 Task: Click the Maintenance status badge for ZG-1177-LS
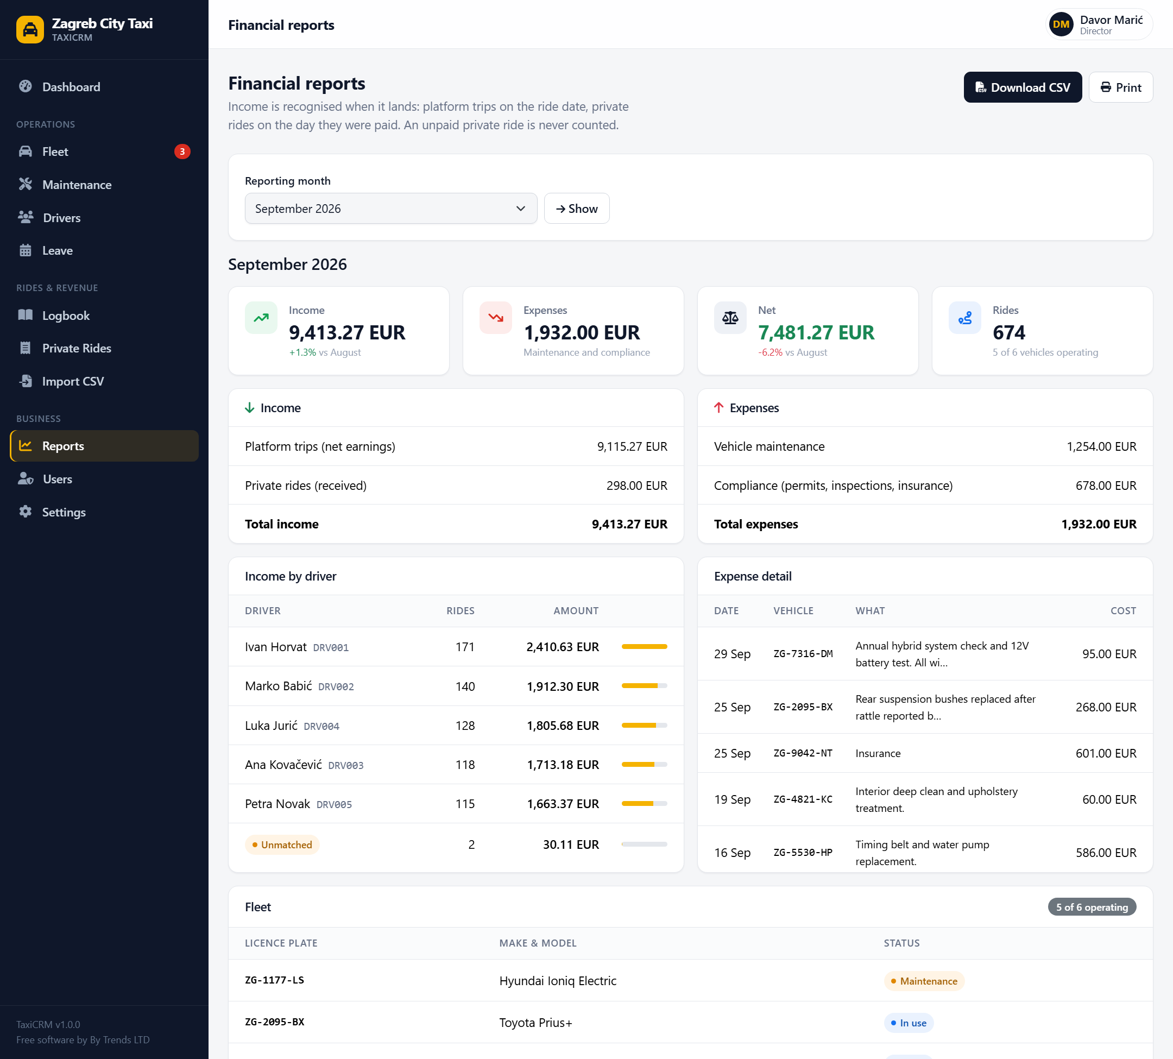[923, 980]
